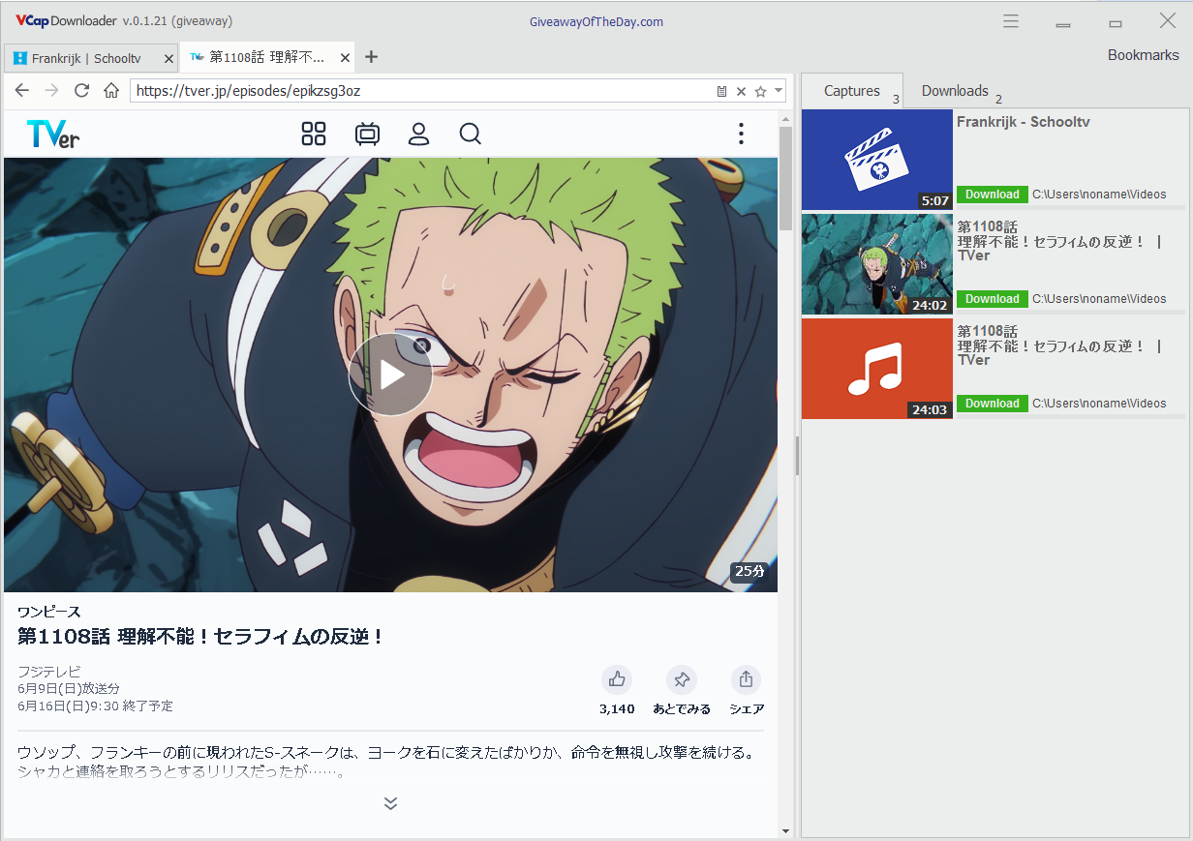Open the TVer grid categories icon
This screenshot has width=1193, height=841.
[x=314, y=134]
